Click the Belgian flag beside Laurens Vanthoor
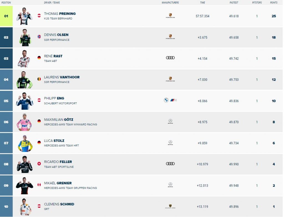The width and height of the screenshot is (284, 217). [x=39, y=79]
